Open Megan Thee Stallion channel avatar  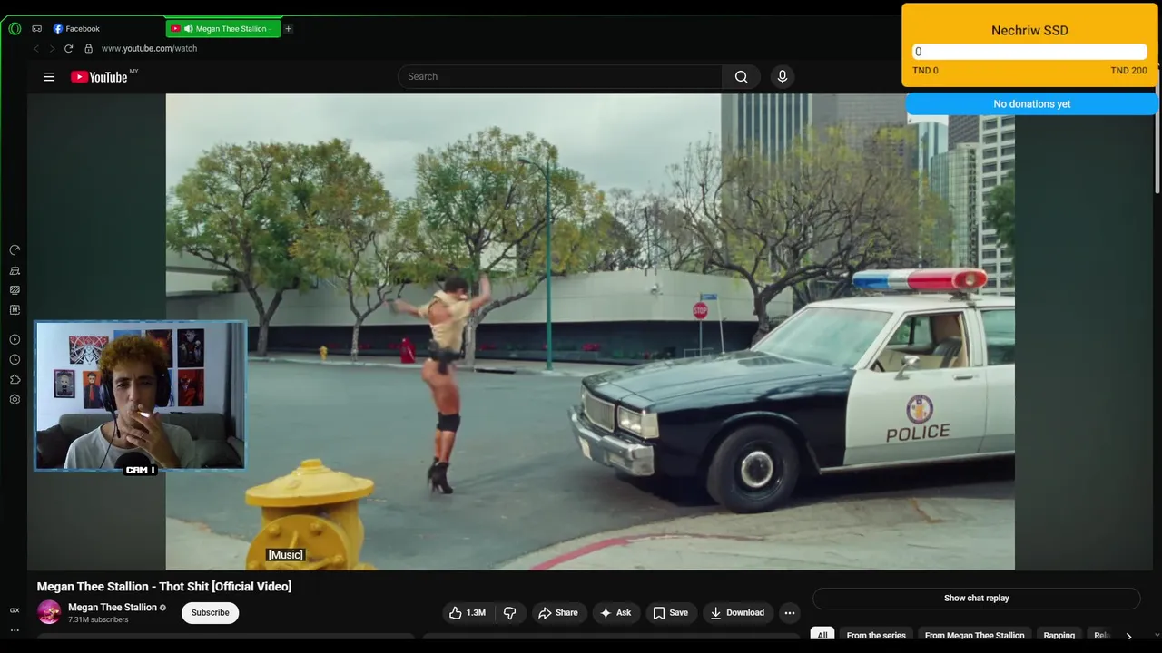[x=49, y=612]
